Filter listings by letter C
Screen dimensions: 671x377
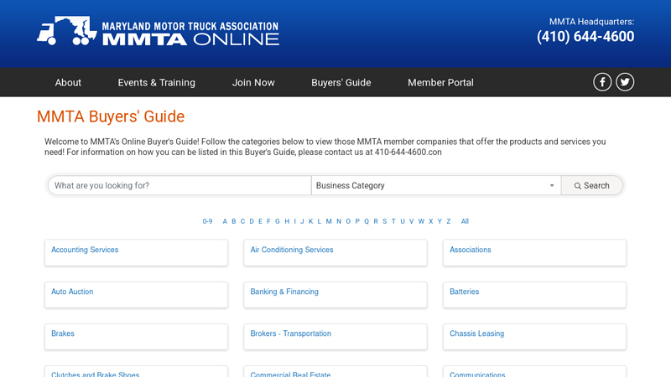tap(242, 221)
